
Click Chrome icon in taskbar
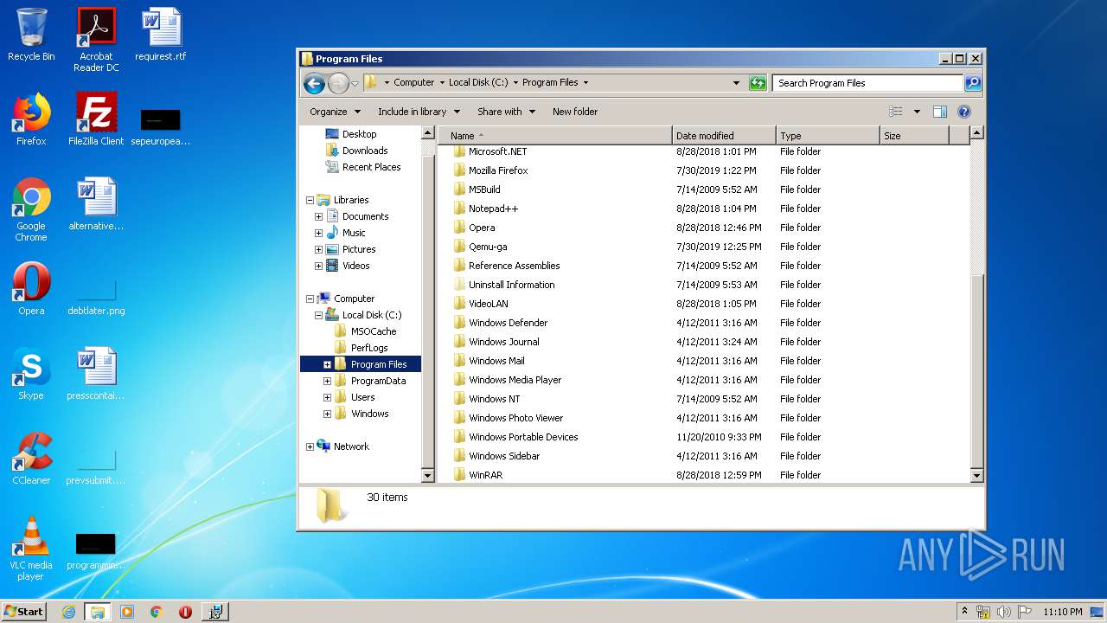157,612
